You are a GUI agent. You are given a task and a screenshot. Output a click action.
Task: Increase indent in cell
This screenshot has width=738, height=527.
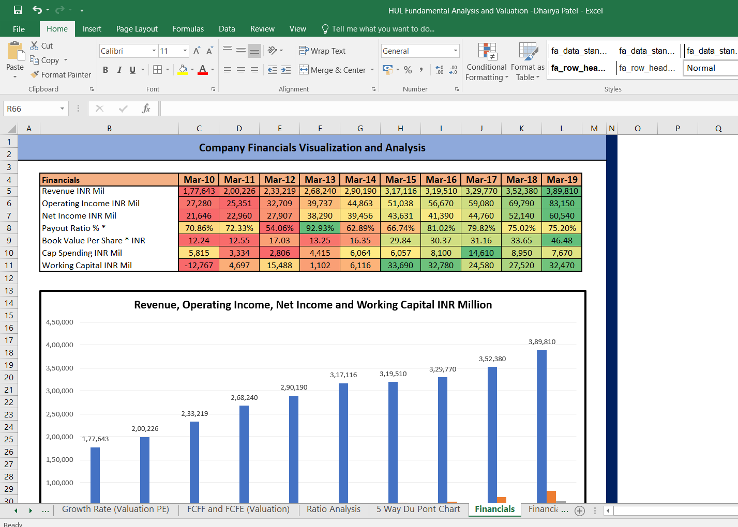(286, 70)
